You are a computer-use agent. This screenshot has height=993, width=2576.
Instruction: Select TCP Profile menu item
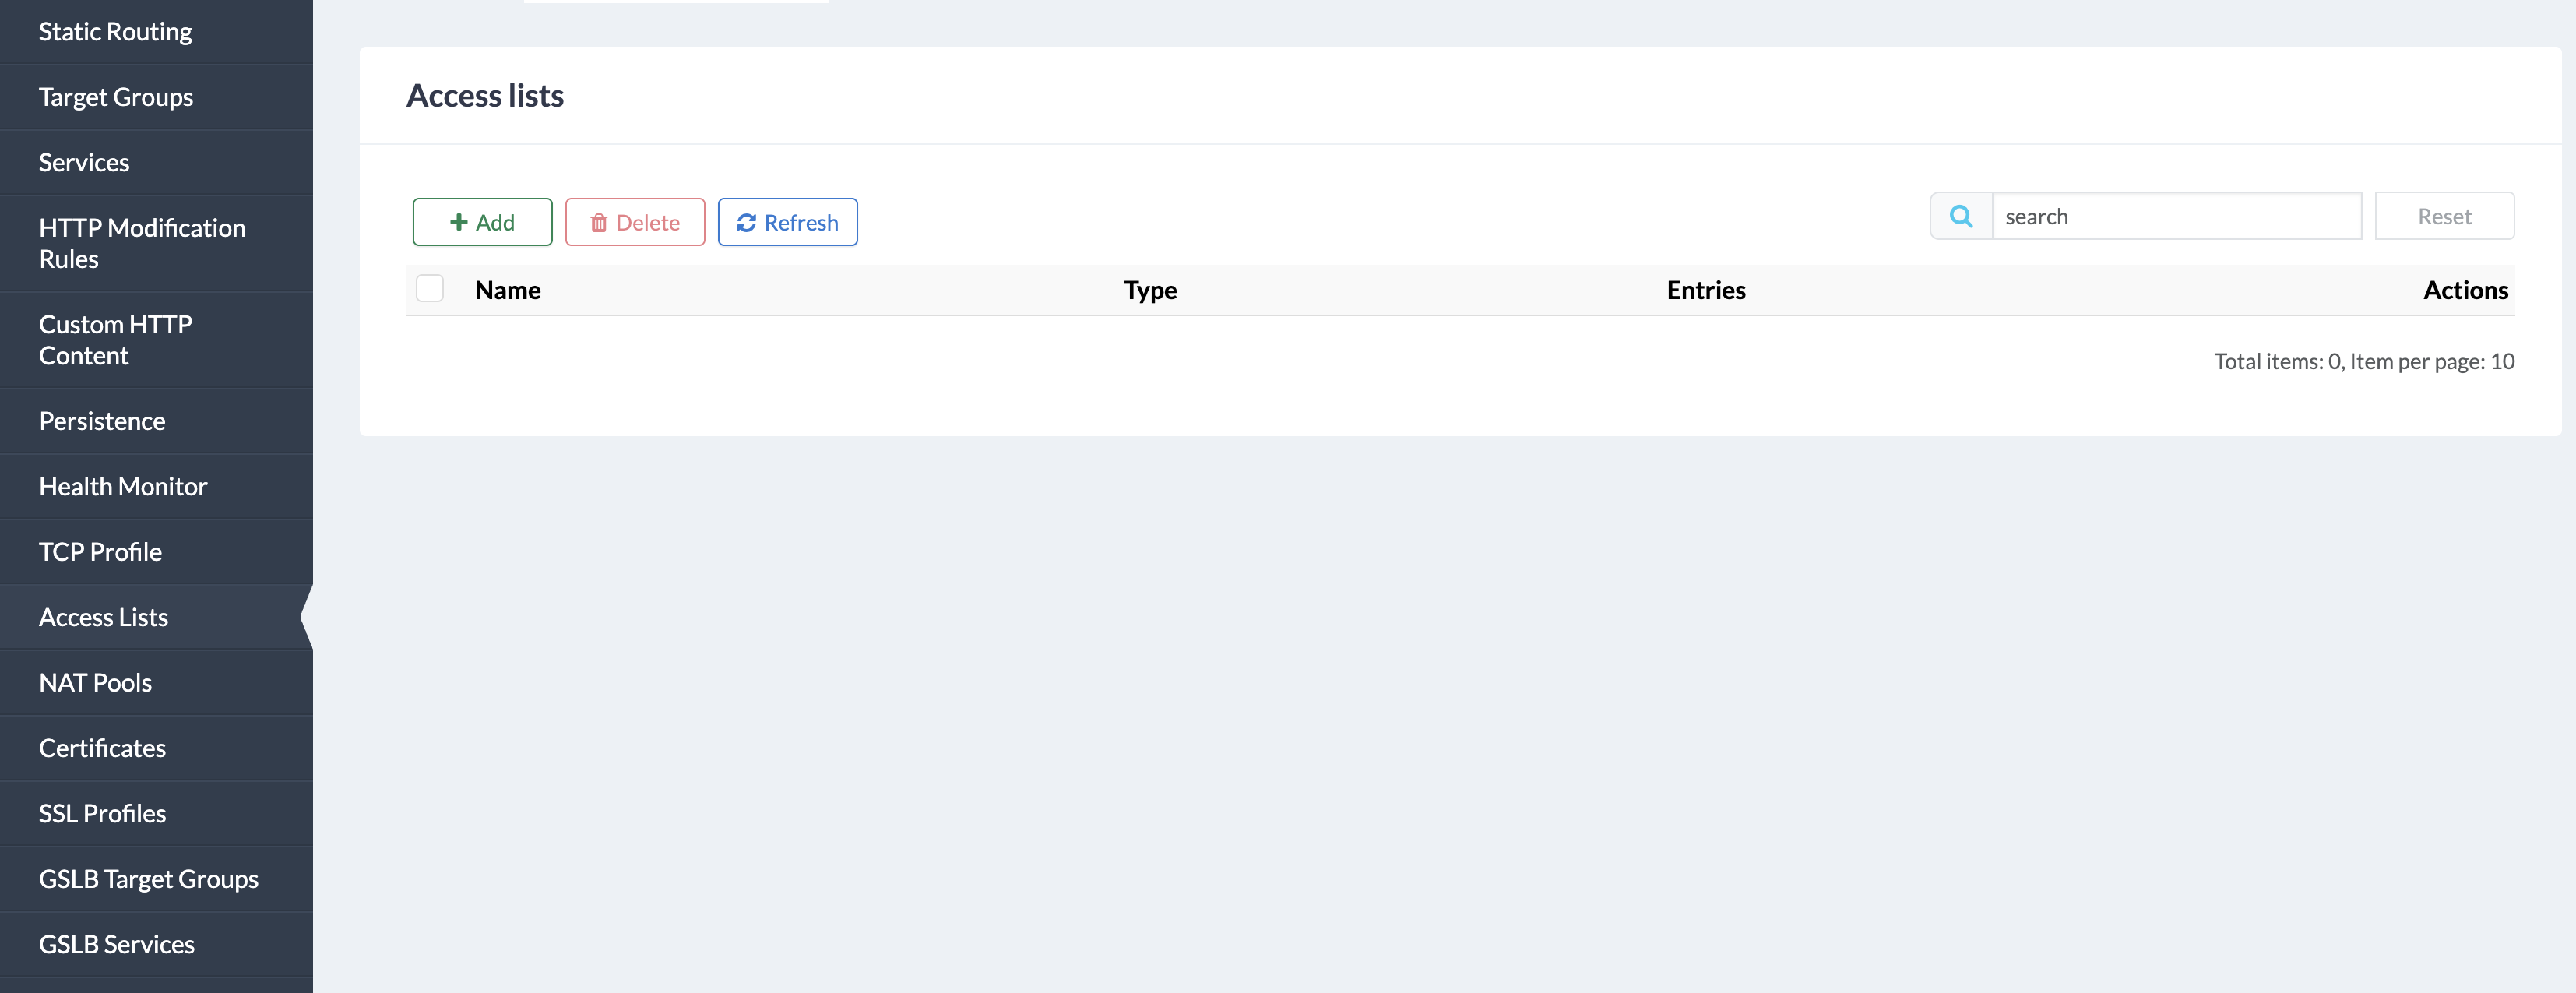pyautogui.click(x=100, y=552)
